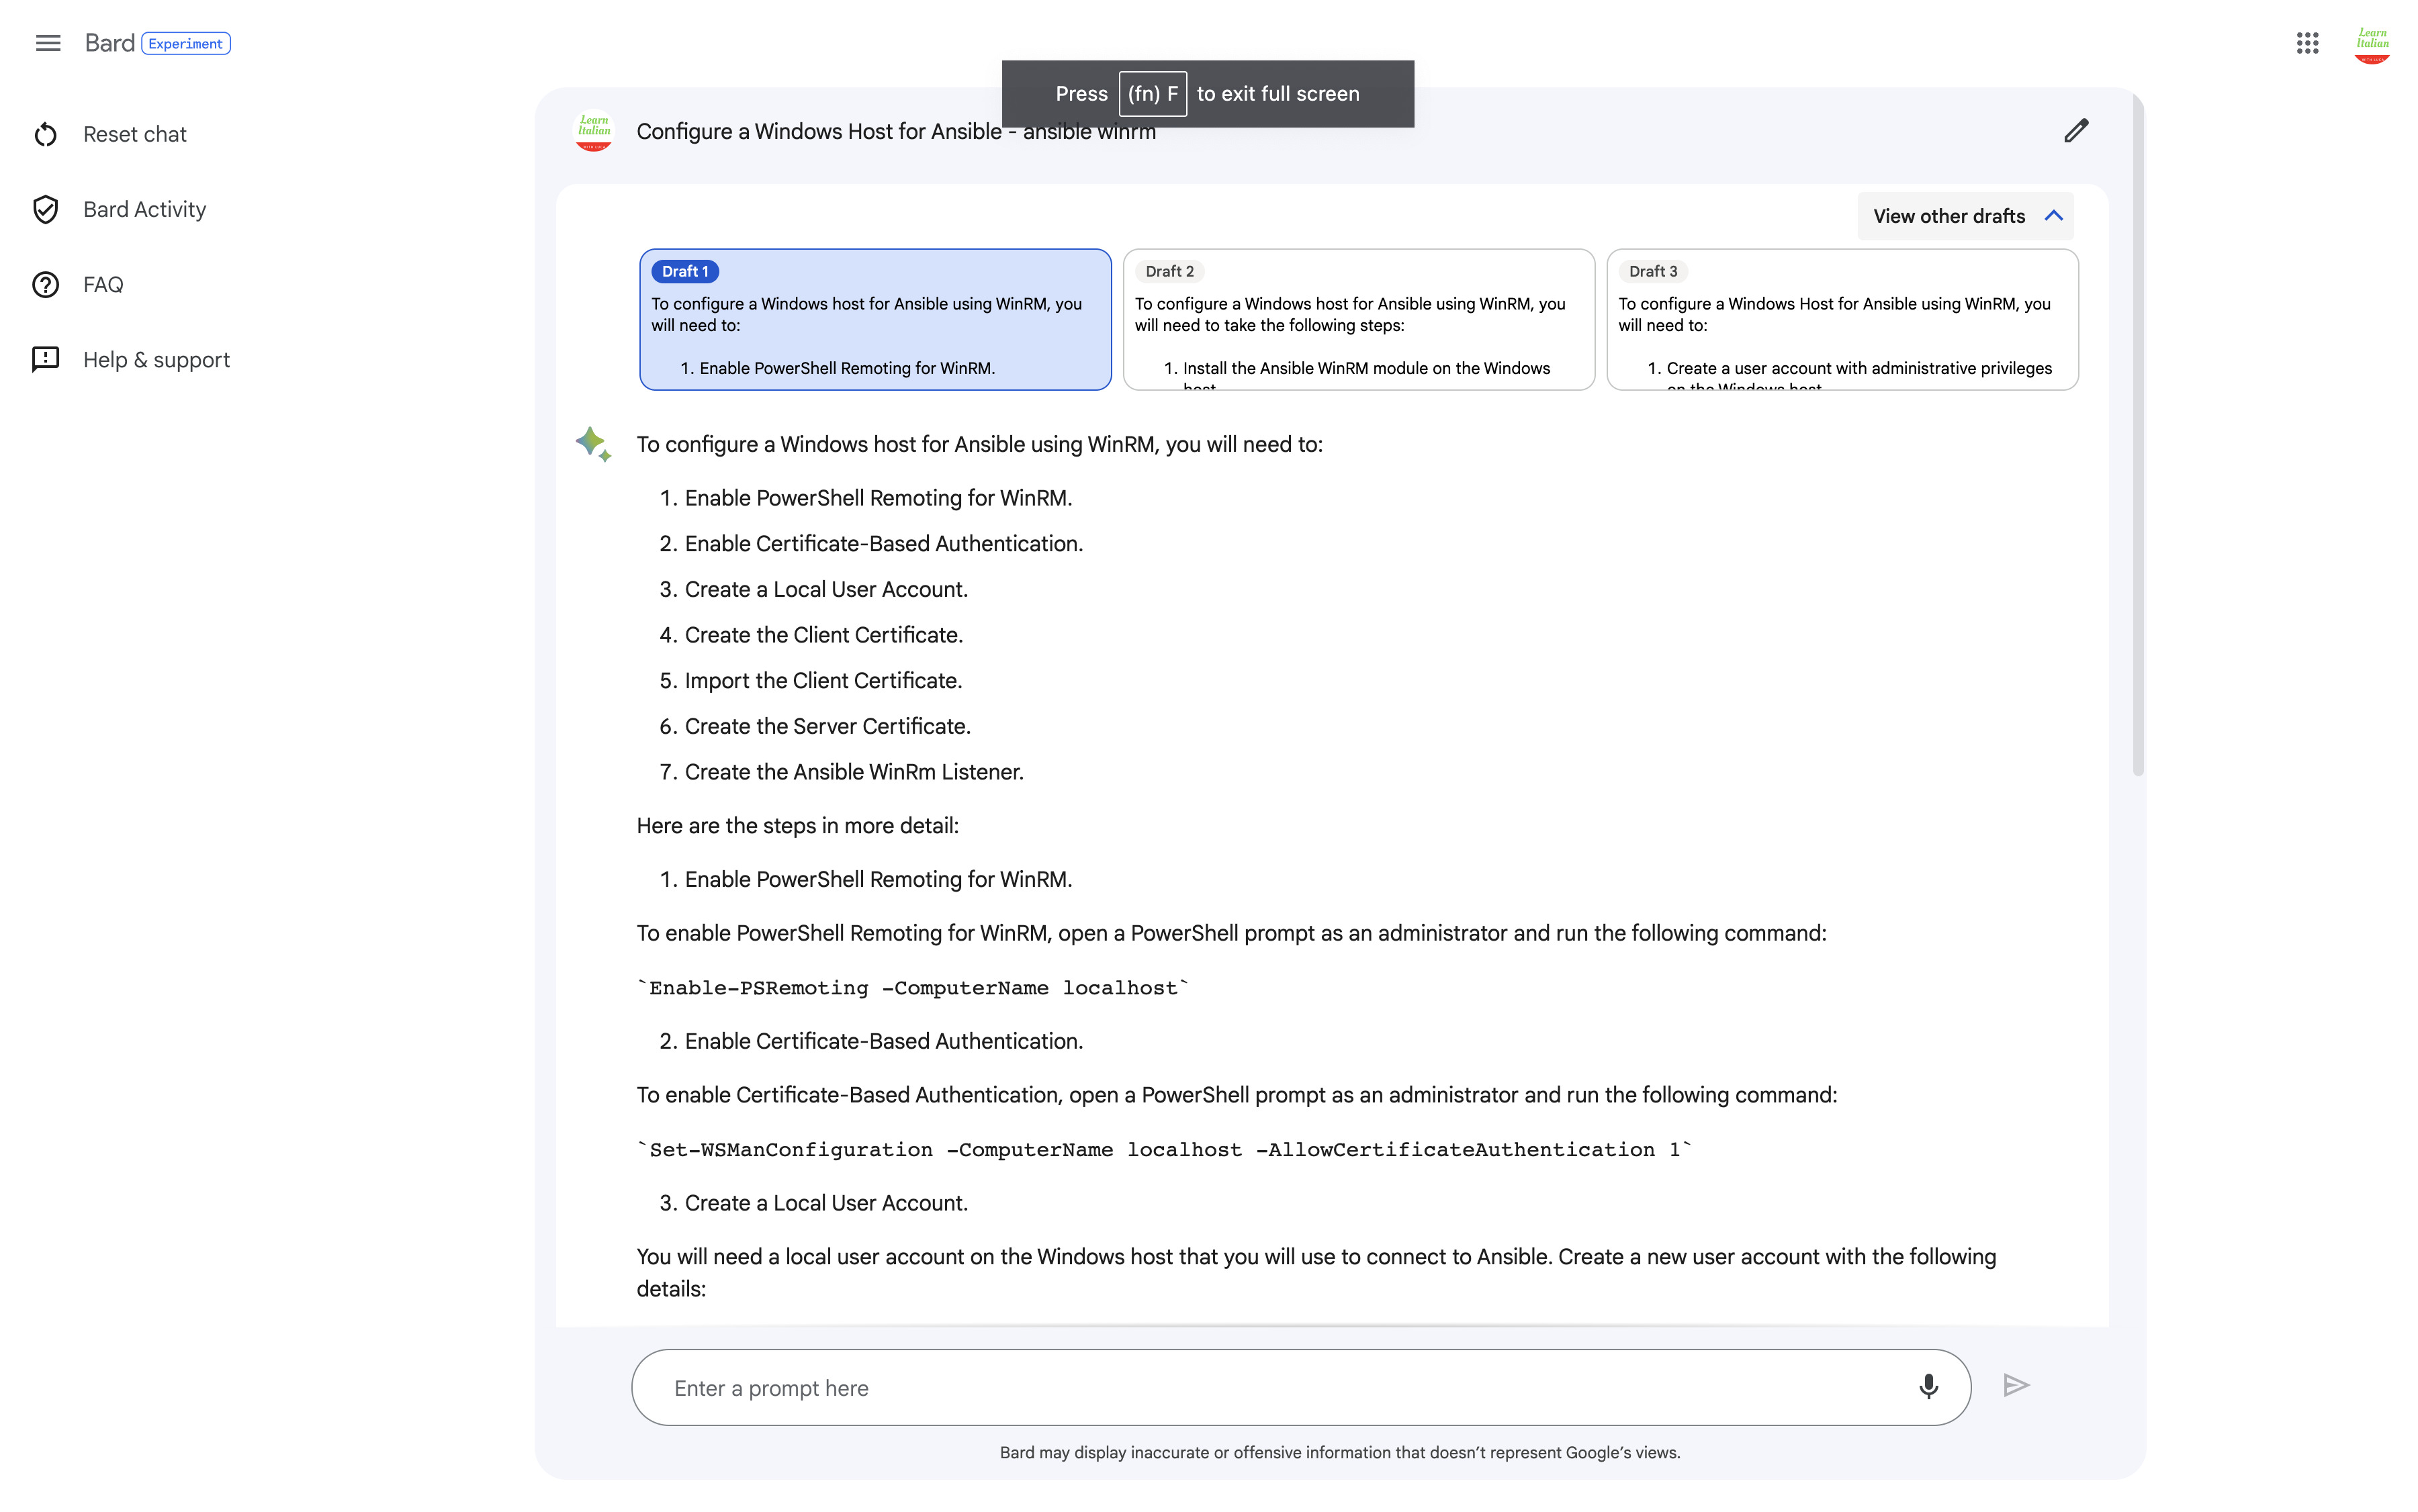Click the chat vertical scrollbar
This screenshot has height=1512, width=2418.
[x=2138, y=435]
